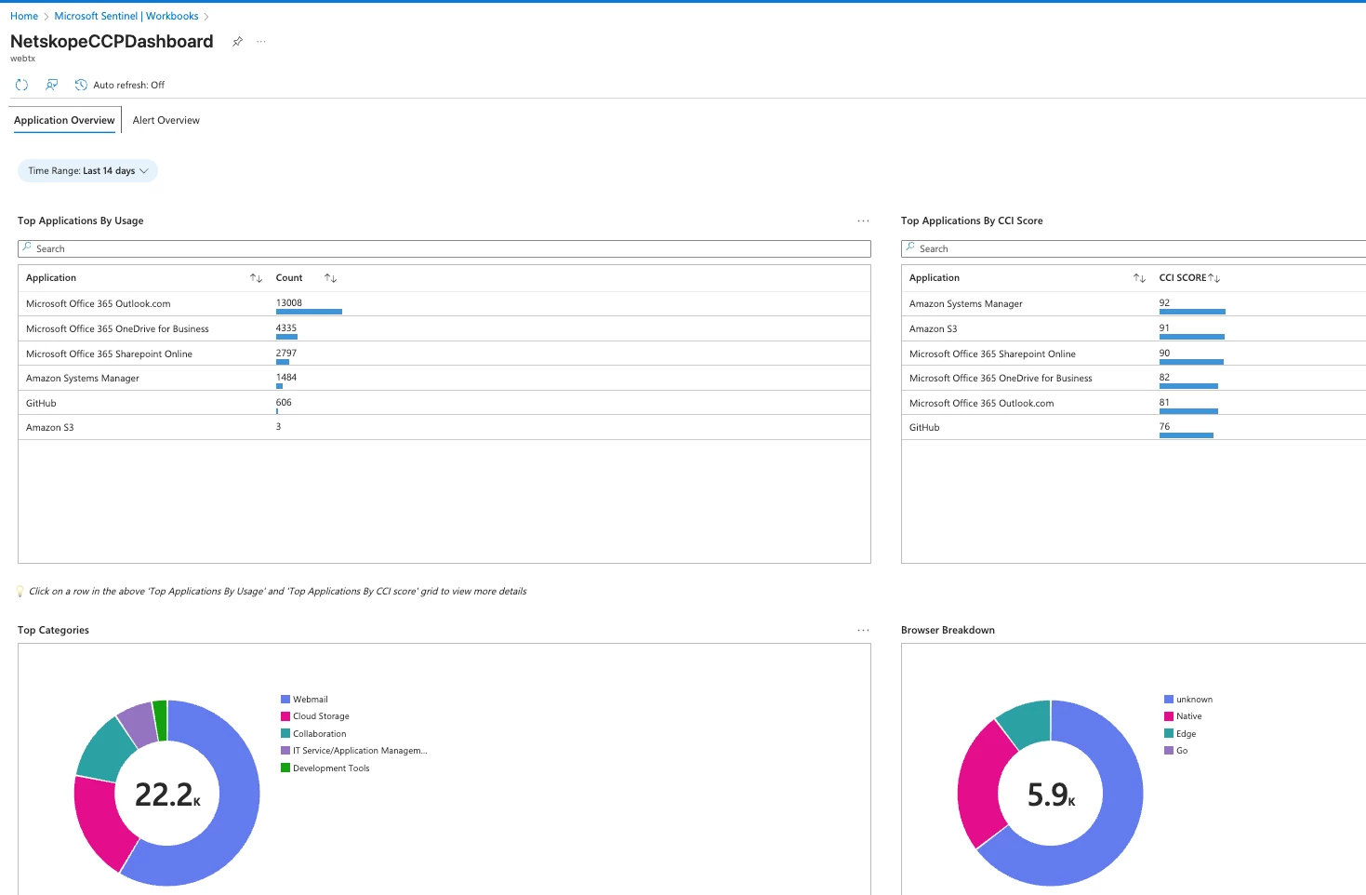Select GitHub row in CCI Score table
Viewport: 1366px width, 895px height.
click(x=1134, y=427)
